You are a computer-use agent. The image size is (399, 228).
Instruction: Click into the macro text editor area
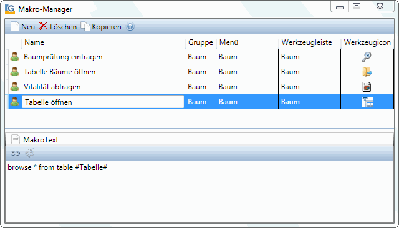[x=199, y=191]
